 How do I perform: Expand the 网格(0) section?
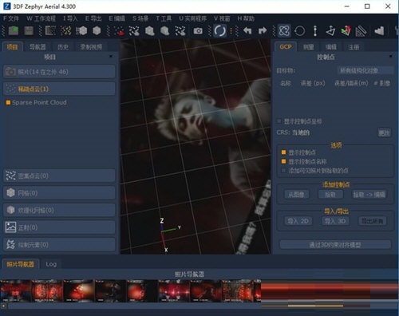59,193
